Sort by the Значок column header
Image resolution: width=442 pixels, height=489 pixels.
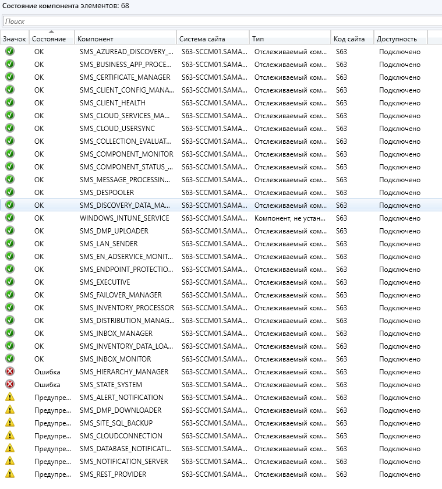pos(15,39)
